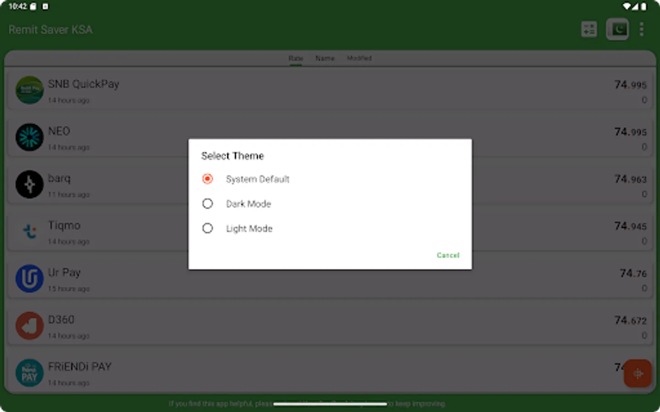The image size is (660, 412).
Task: Click the FRiENDi PAY icon
Action: tap(29, 373)
